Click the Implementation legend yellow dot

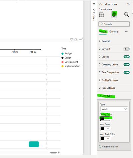[x=62, y=66]
